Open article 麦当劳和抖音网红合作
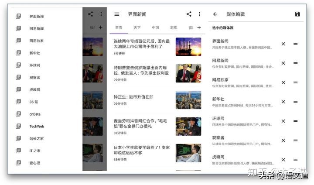Image resolution: width=314 pixels, height=185 pixels. [x=140, y=123]
